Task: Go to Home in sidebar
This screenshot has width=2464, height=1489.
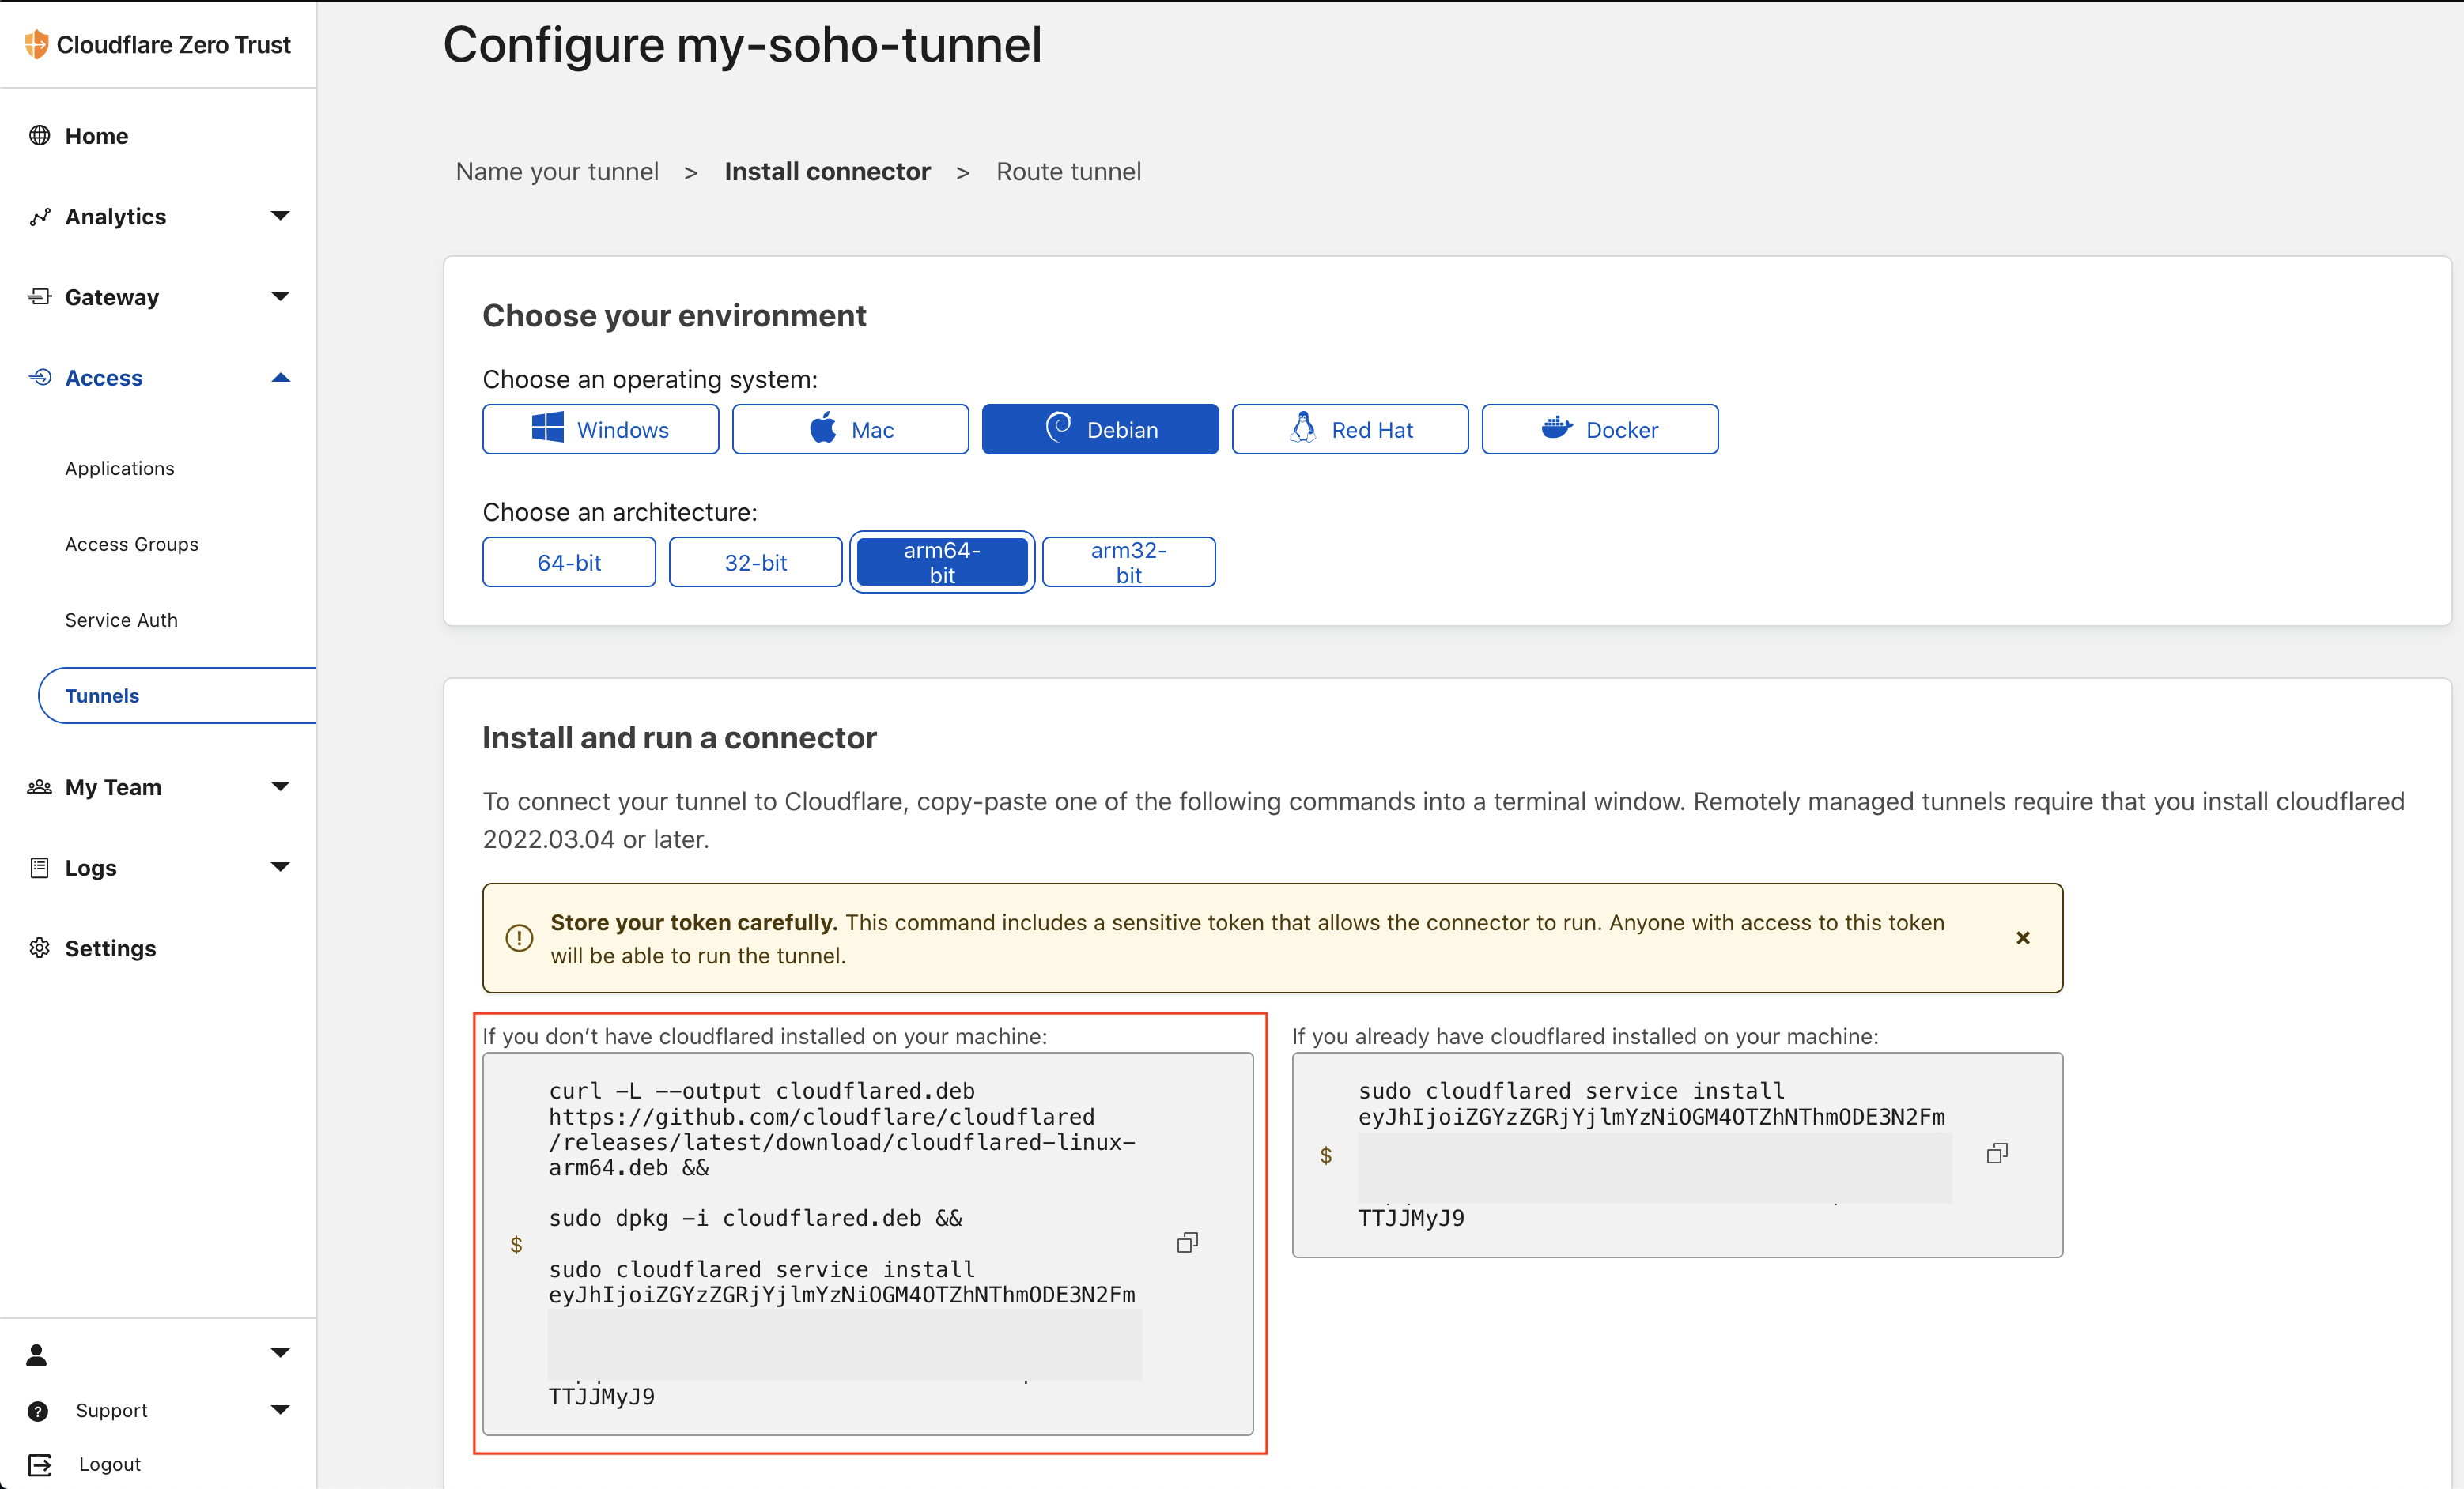Action: 96,135
